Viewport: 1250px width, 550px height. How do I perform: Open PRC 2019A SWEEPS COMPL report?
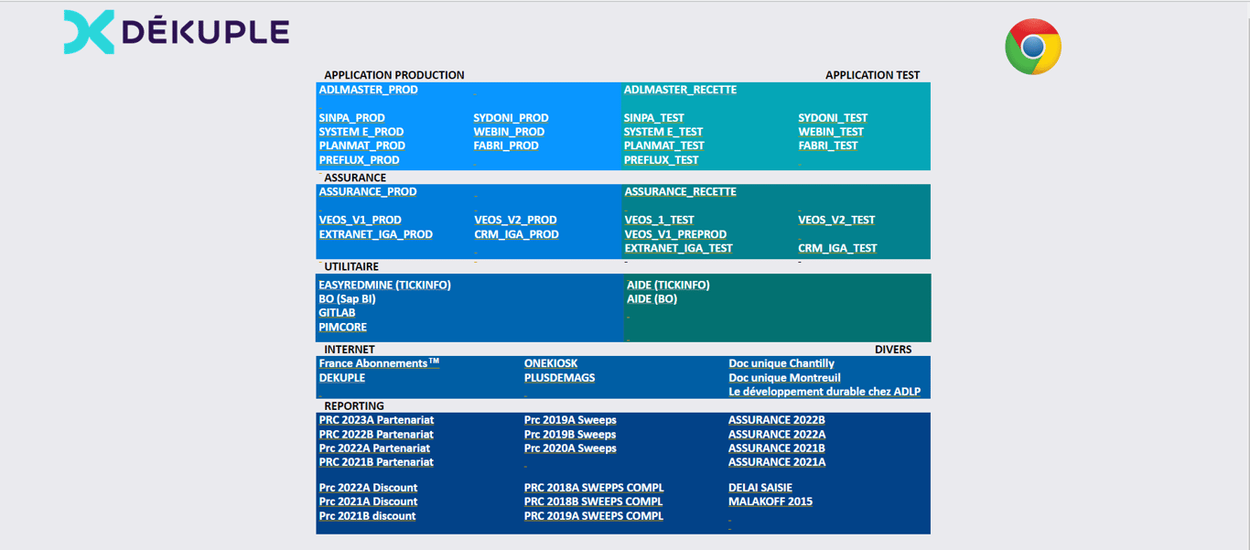[x=594, y=516]
